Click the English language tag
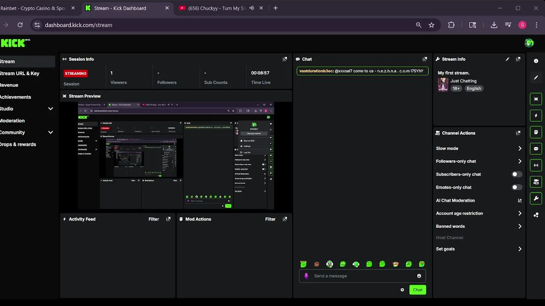The height and width of the screenshot is (306, 545). click(473, 88)
